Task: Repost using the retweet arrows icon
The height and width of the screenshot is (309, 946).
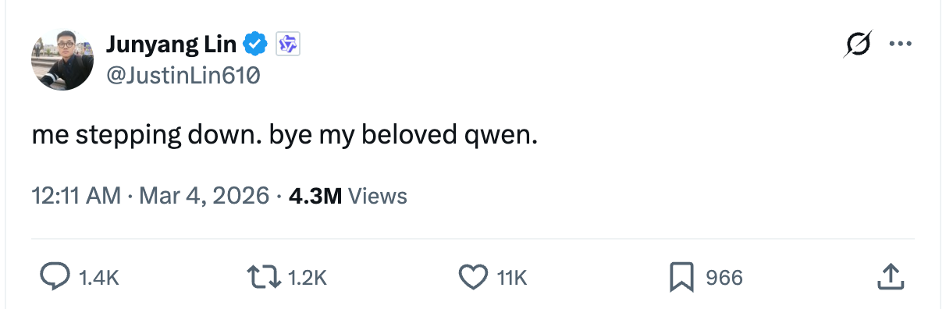Action: (264, 277)
